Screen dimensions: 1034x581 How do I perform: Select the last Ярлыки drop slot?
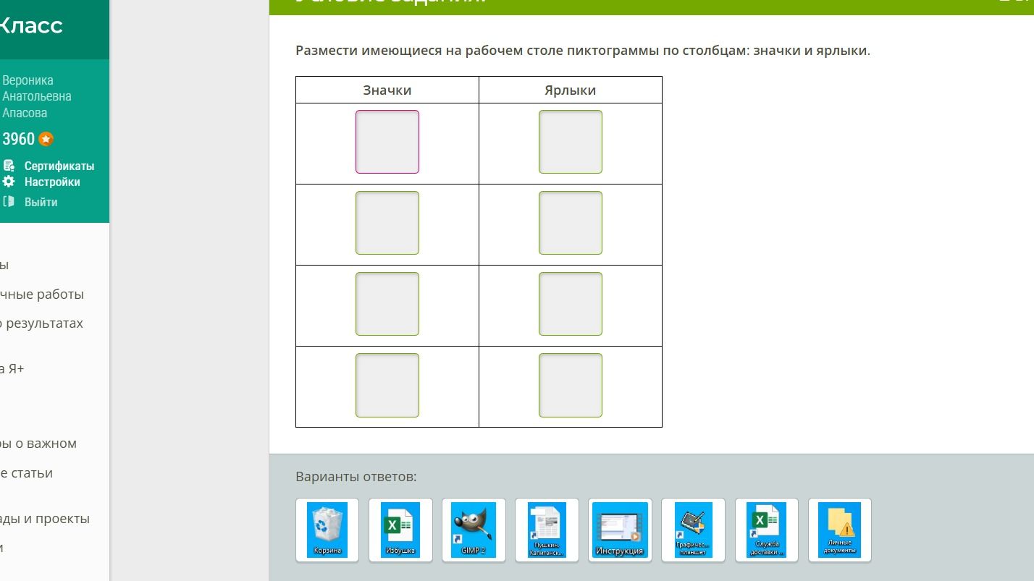571,385
